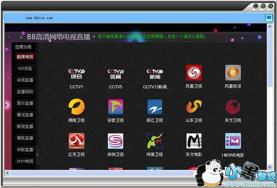This screenshot has width=277, height=188.
Task: Click the vertical scrollbar down arrow
Action: [x=270, y=167]
